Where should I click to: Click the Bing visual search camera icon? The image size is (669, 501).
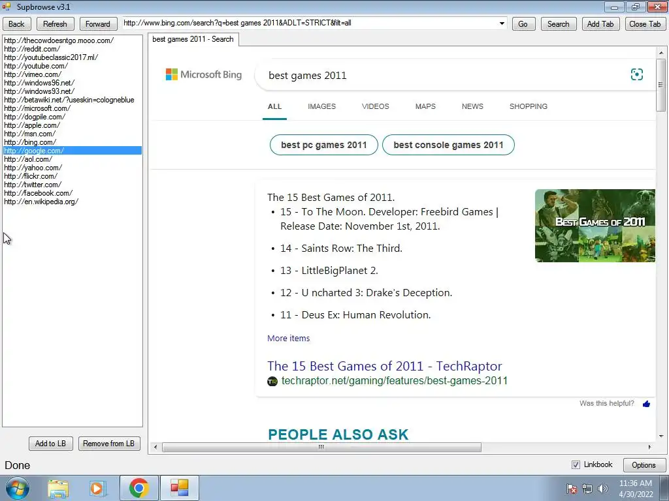click(x=636, y=74)
